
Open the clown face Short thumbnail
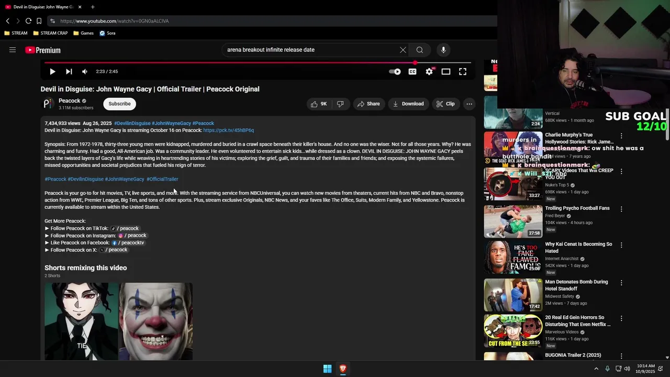pyautogui.click(x=156, y=321)
